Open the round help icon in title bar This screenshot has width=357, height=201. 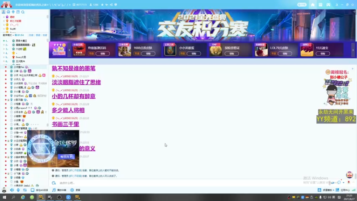tap(116, 4)
